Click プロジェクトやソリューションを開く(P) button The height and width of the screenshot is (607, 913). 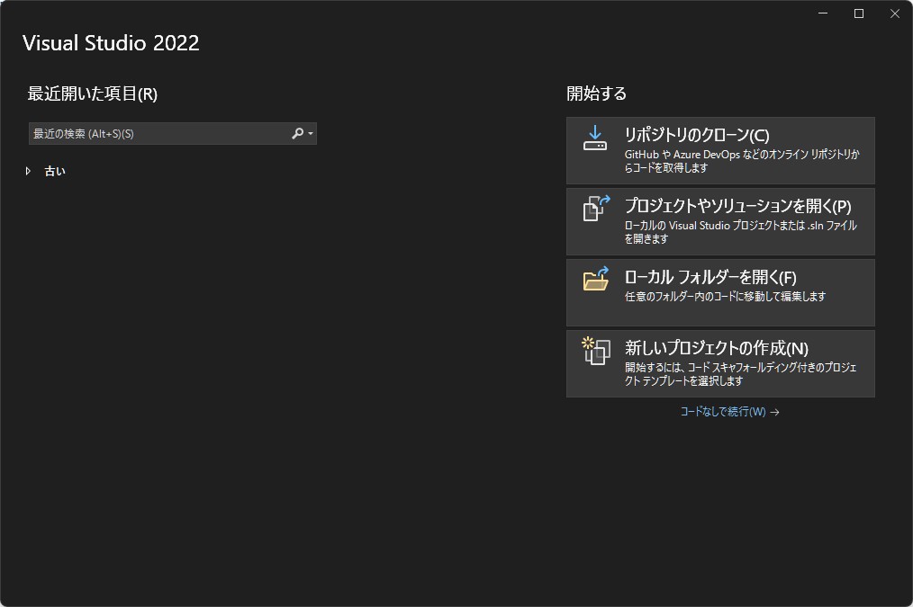(720, 221)
